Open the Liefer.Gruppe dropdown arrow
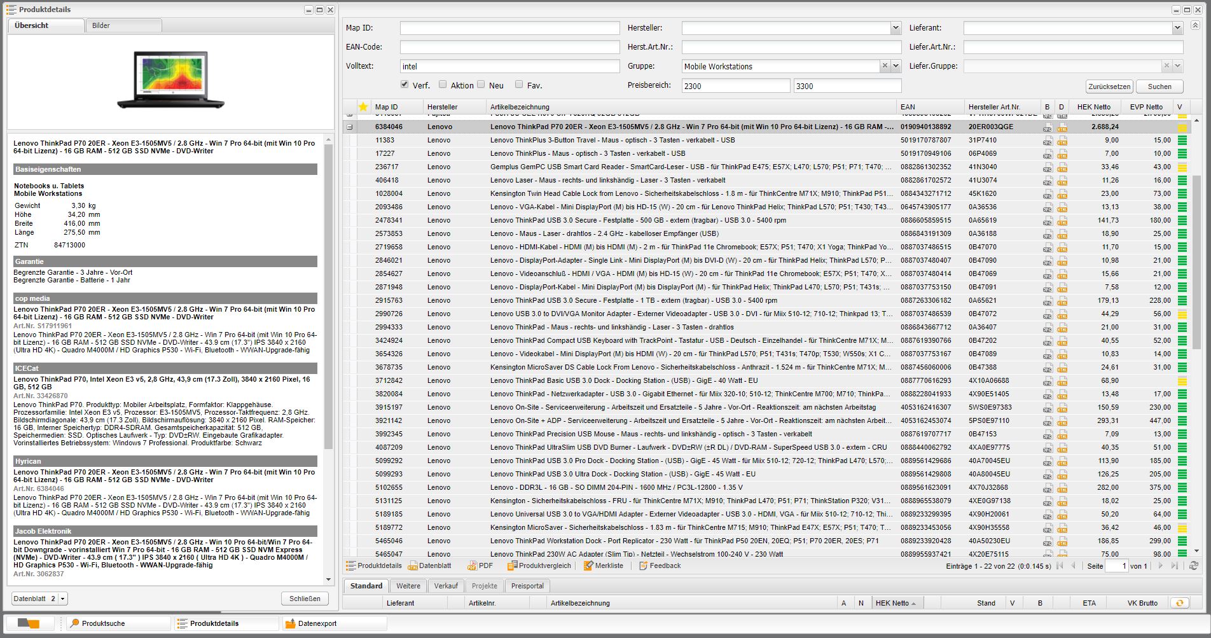The image size is (1211, 638). (x=1177, y=66)
